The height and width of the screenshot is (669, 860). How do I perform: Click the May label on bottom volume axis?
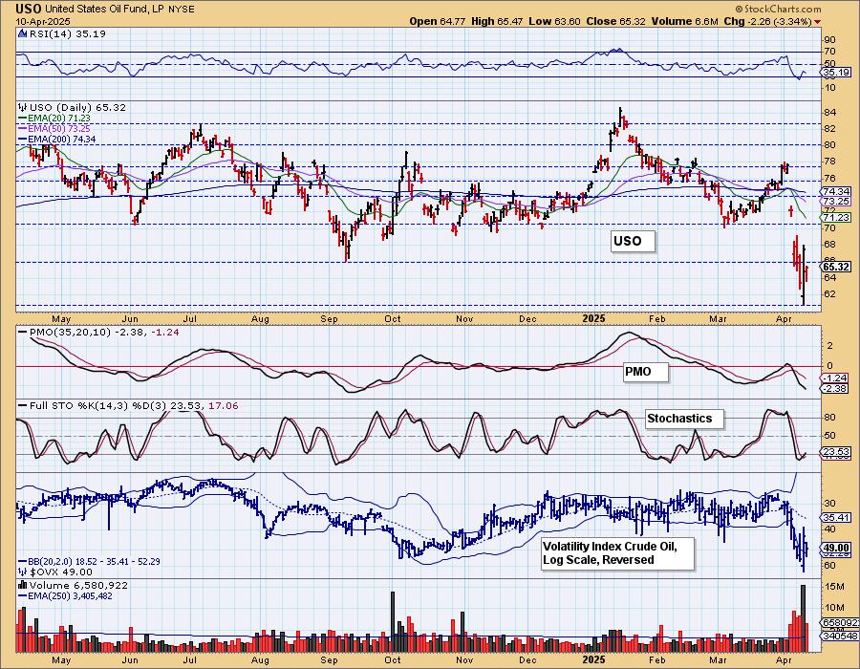[61, 659]
